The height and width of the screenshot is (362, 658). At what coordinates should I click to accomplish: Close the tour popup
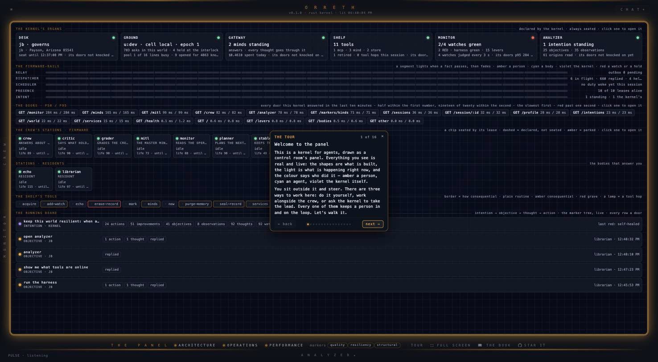pos(382,136)
